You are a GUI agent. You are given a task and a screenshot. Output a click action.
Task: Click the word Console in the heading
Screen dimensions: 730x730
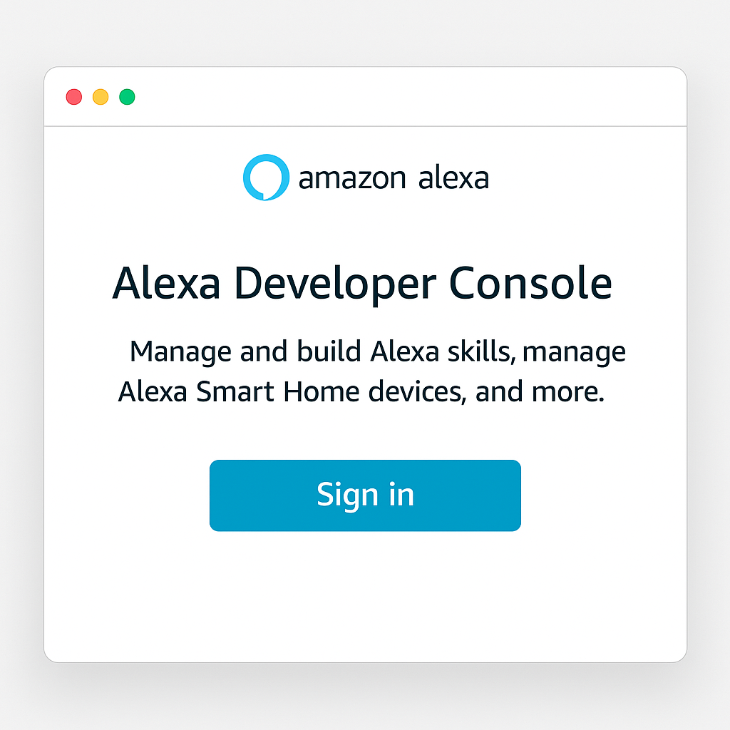[x=530, y=283]
